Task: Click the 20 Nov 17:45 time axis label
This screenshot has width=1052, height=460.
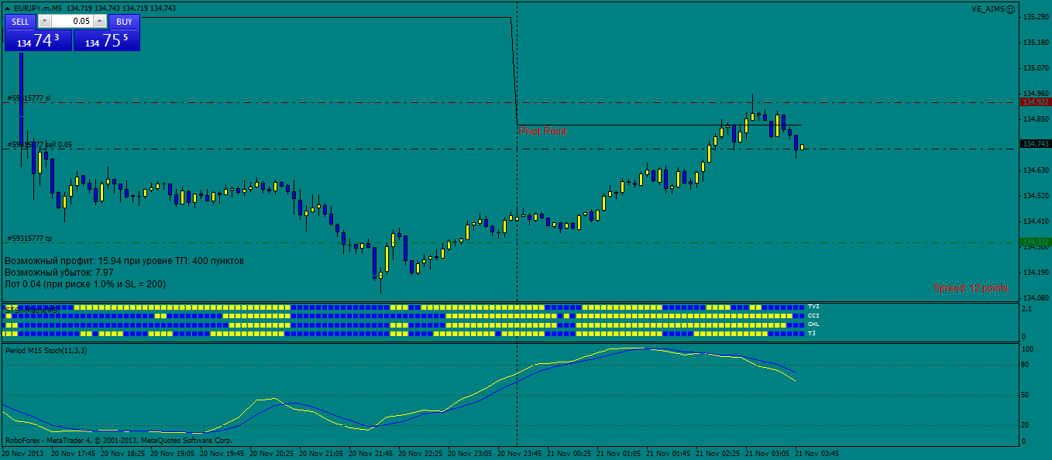Action: (72, 454)
